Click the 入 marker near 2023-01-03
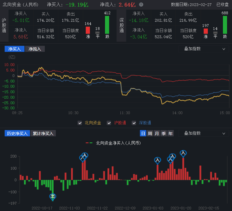Viewport: 232px width, 211px height. tap(158, 160)
